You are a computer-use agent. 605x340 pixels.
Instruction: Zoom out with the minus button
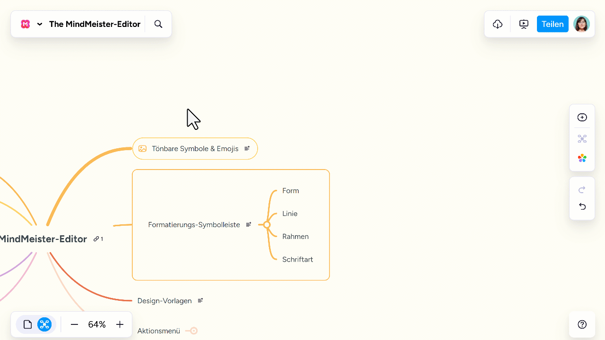pos(74,324)
